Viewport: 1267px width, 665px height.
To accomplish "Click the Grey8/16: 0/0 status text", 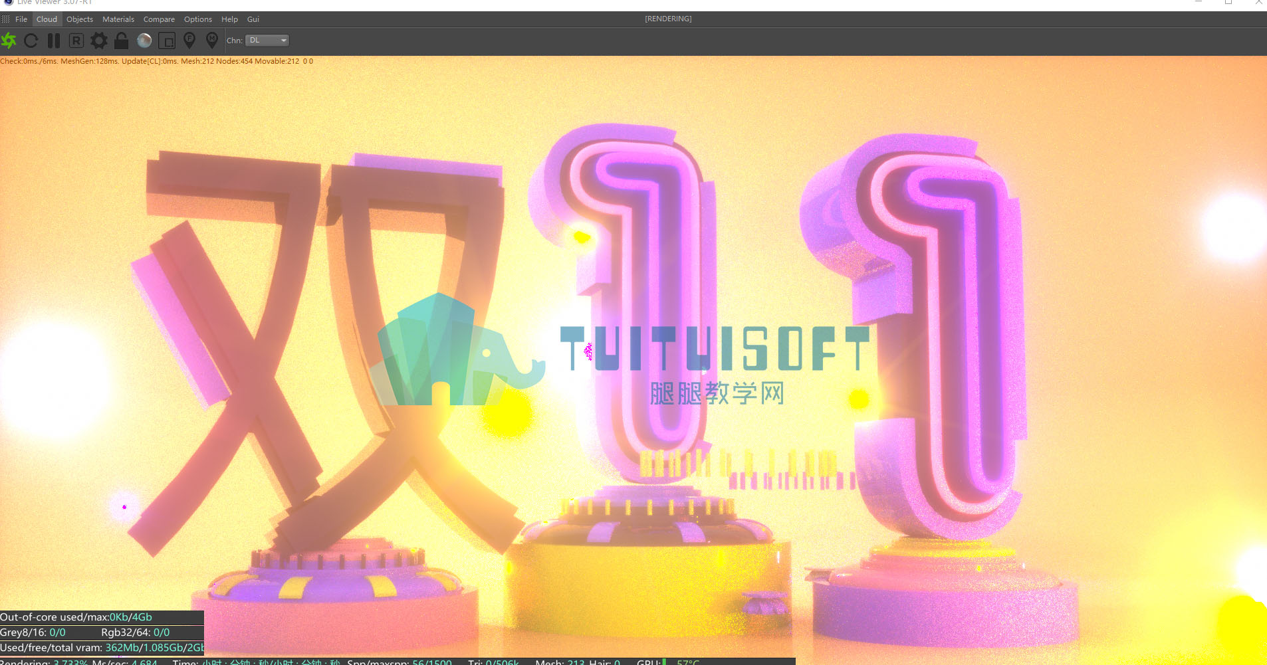I will point(33,632).
